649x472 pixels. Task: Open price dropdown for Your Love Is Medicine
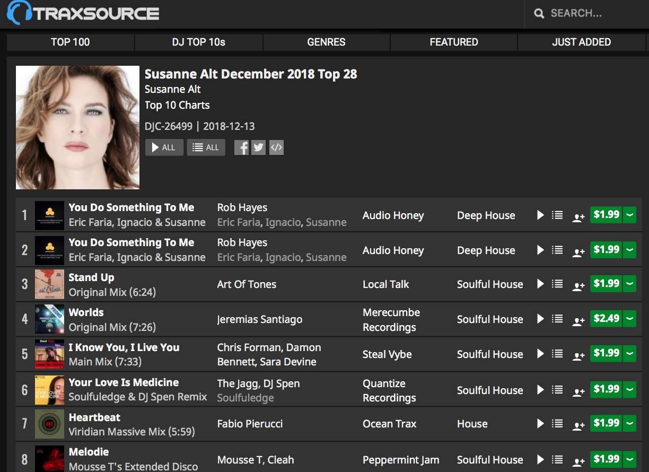click(629, 390)
